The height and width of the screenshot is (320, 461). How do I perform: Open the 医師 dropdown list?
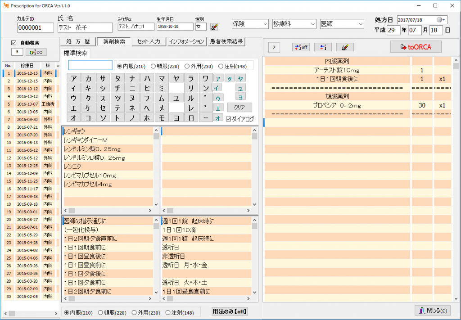tap(342, 24)
